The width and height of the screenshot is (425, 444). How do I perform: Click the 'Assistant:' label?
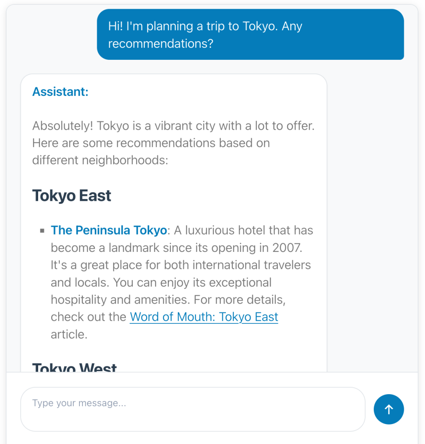[60, 92]
